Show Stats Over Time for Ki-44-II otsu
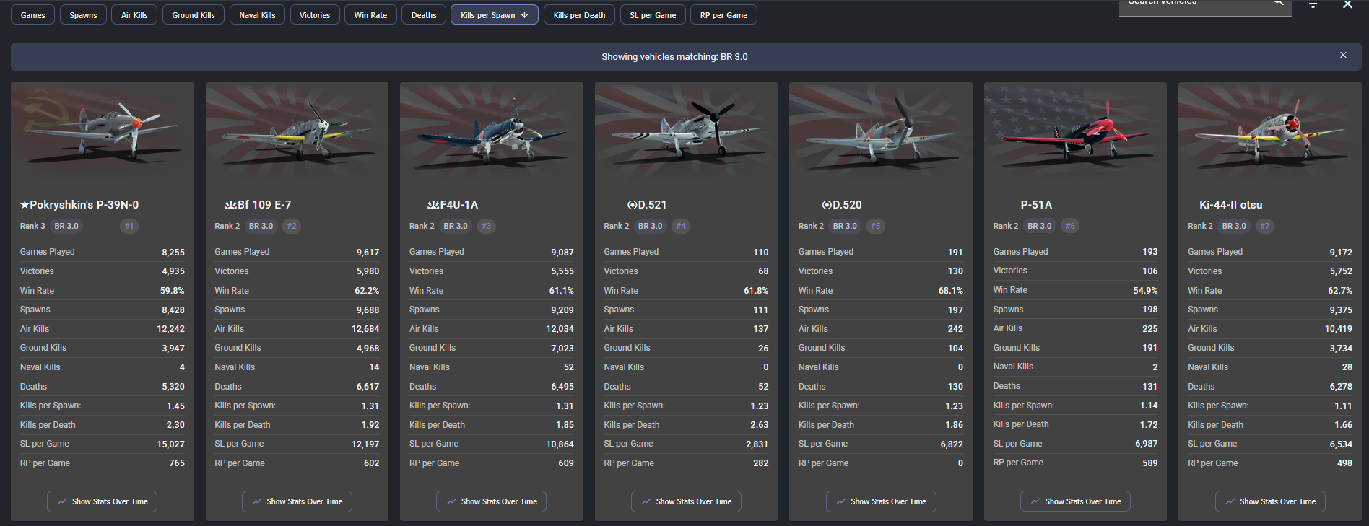1369x526 pixels. point(1270,501)
